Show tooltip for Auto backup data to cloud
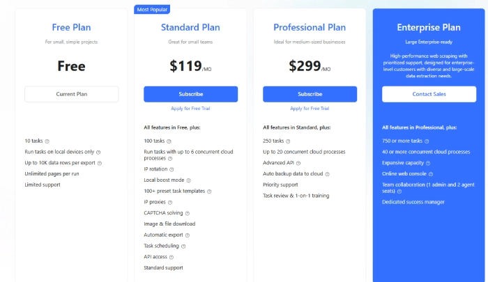The width and height of the screenshot is (488, 282). click(x=327, y=174)
